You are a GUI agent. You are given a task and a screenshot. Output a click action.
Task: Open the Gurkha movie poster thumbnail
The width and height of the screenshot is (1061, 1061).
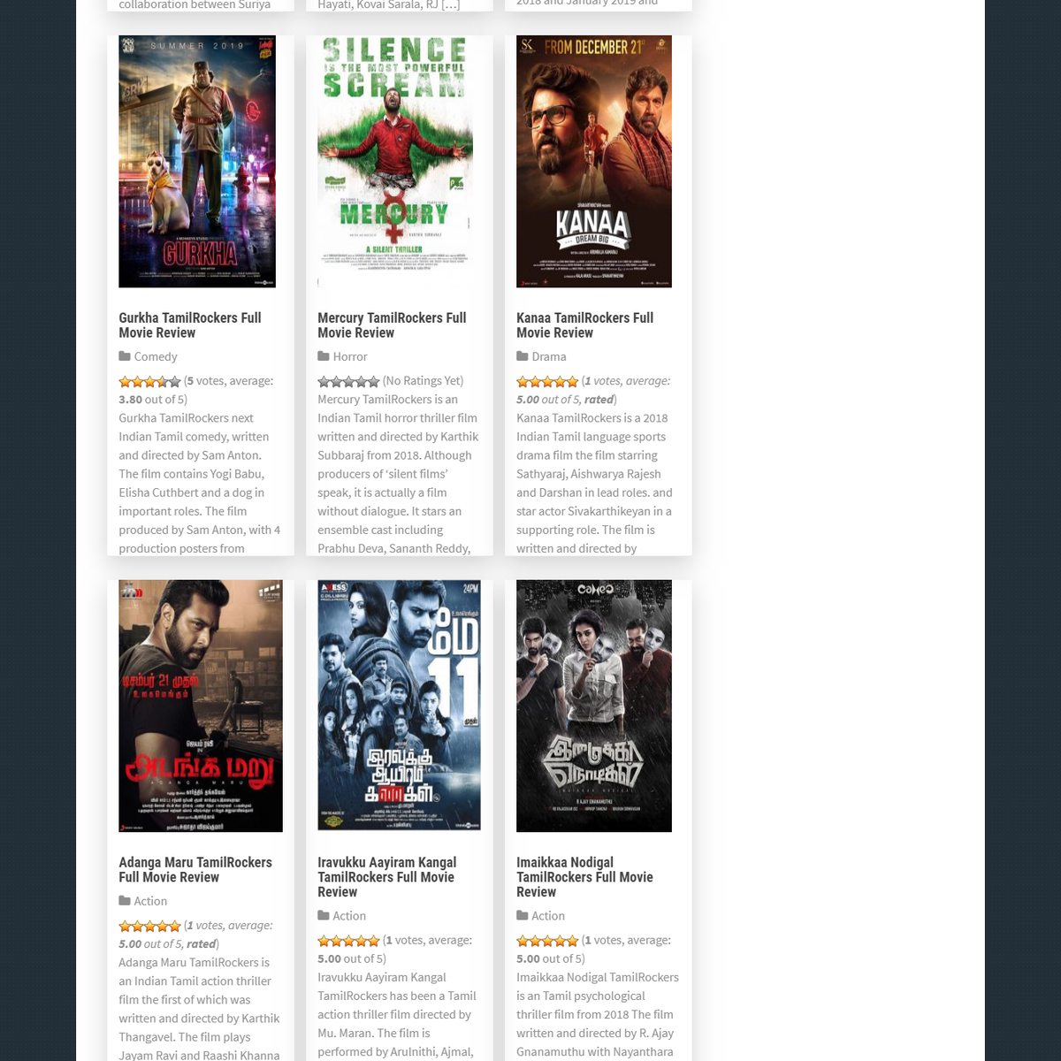[x=197, y=161]
